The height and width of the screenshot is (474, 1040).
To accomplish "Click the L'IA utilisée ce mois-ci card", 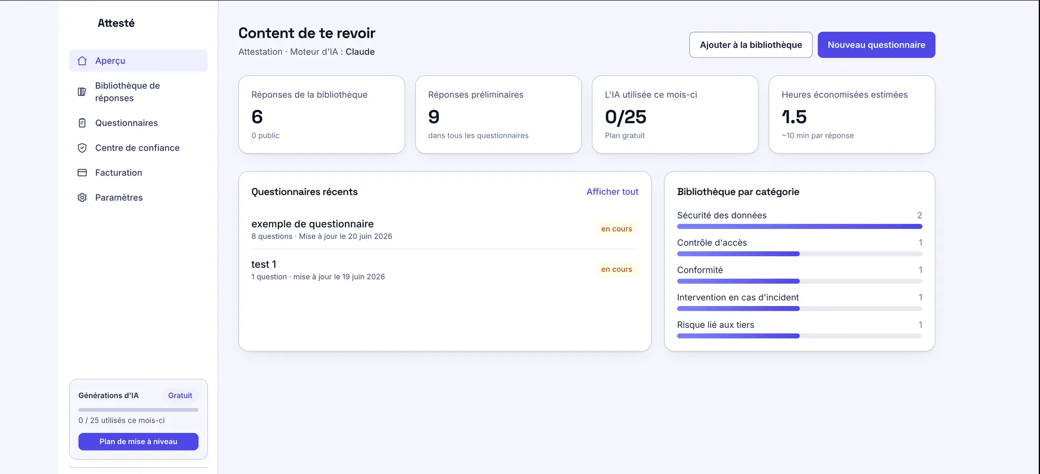I will 675,115.
